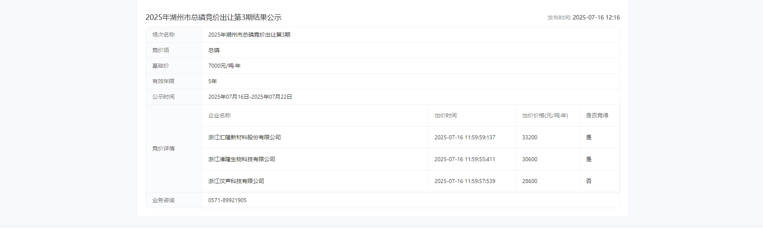763x228 pixels.
Task: Select the 基础价 label
Action: (x=161, y=66)
